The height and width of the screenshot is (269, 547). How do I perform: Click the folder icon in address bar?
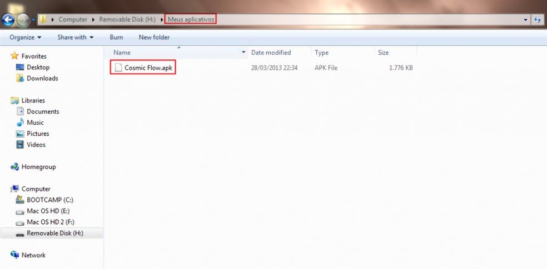(x=43, y=19)
